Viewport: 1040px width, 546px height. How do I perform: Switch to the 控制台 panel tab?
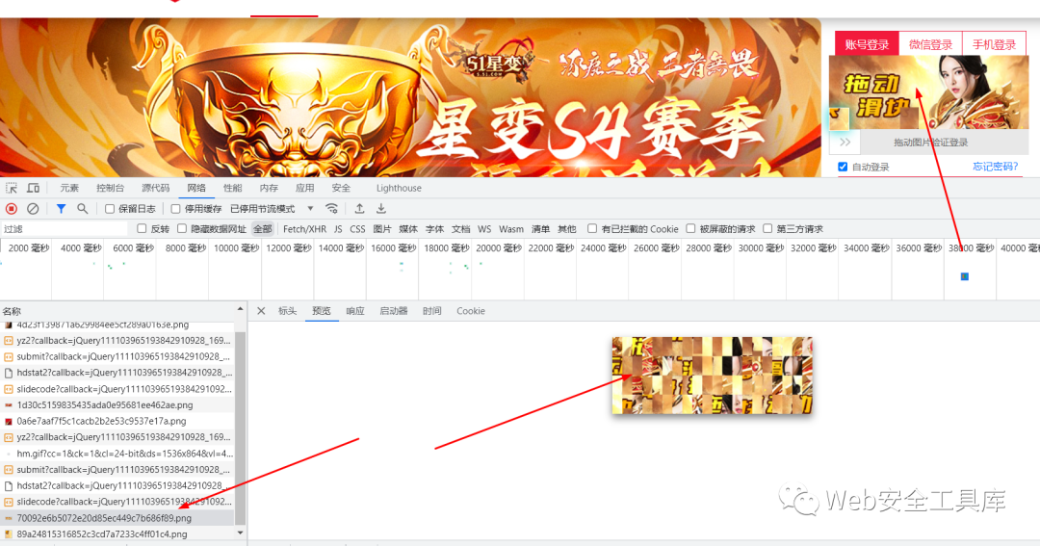pyautogui.click(x=110, y=188)
